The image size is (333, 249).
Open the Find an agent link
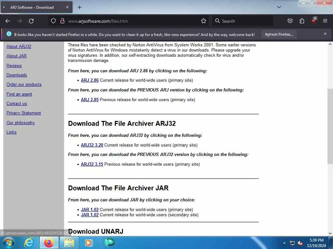19,94
